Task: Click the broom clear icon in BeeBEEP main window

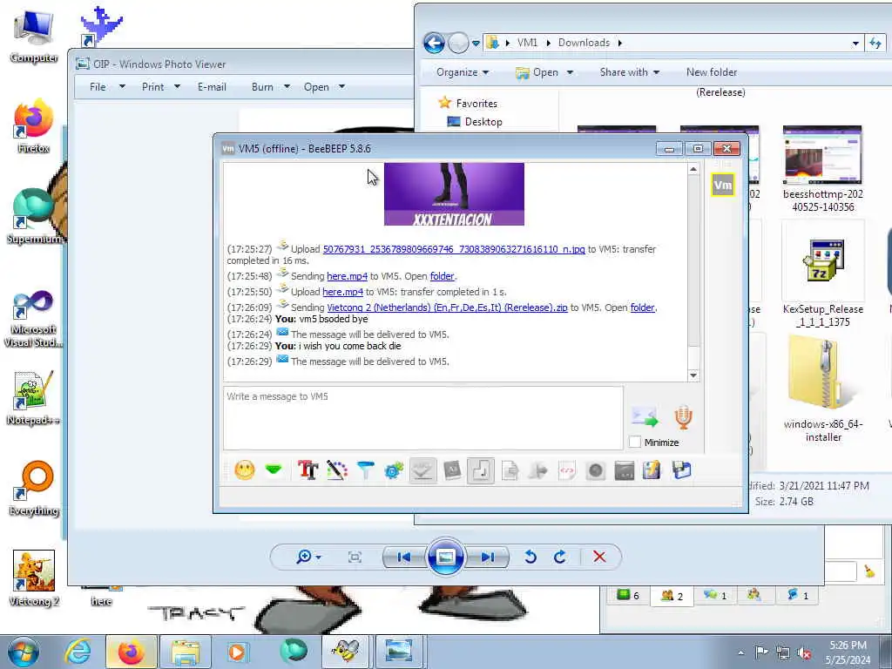Action: pos(870,571)
